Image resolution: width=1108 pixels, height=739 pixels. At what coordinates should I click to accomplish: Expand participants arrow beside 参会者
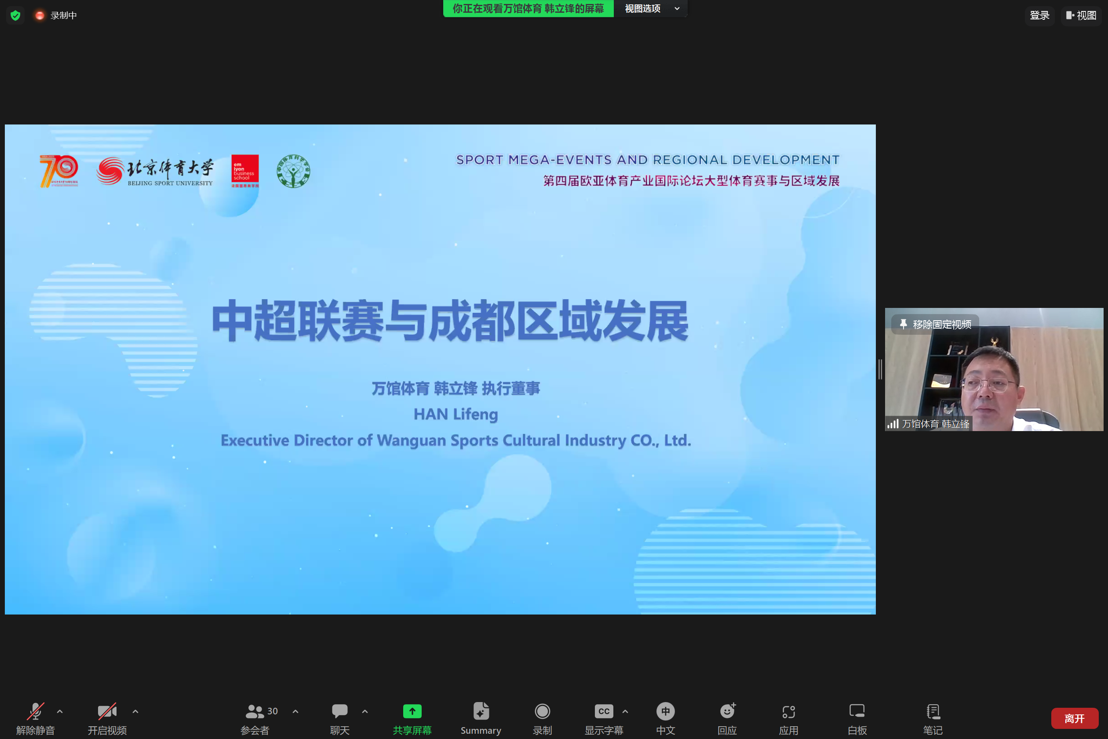pyautogui.click(x=295, y=711)
